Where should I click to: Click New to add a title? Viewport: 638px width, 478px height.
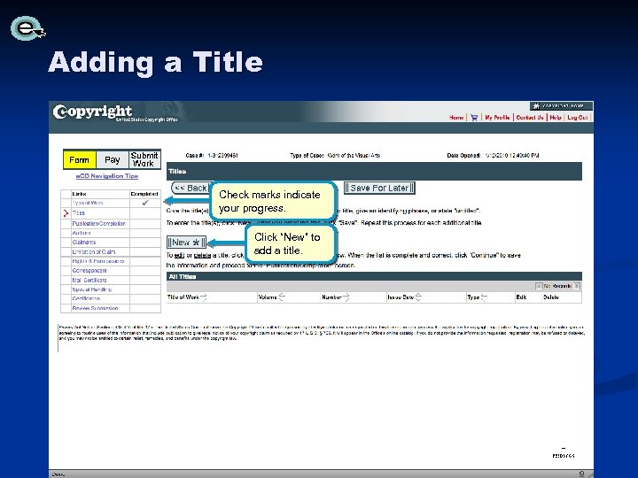click(x=186, y=243)
